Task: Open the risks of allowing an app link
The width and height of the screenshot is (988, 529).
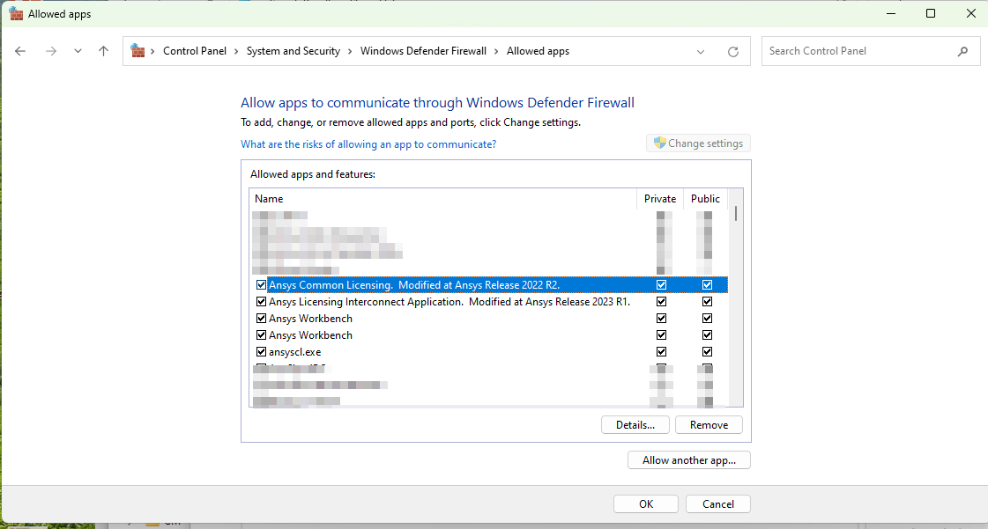Action: click(x=368, y=144)
